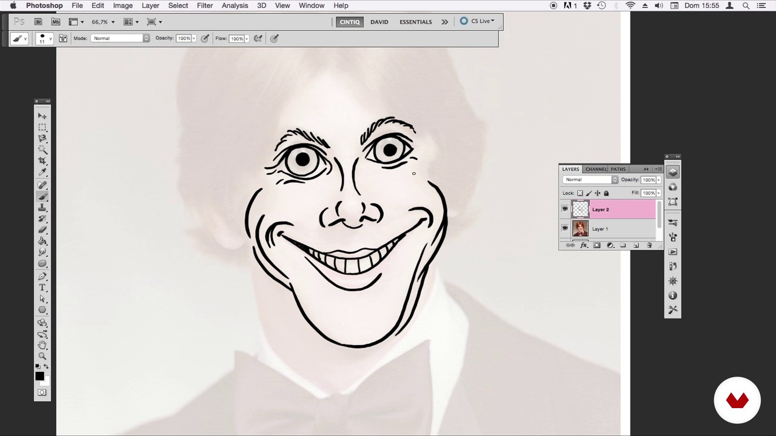Select the Rectangular Marquee tool
This screenshot has width=776, height=436.
tap(42, 127)
